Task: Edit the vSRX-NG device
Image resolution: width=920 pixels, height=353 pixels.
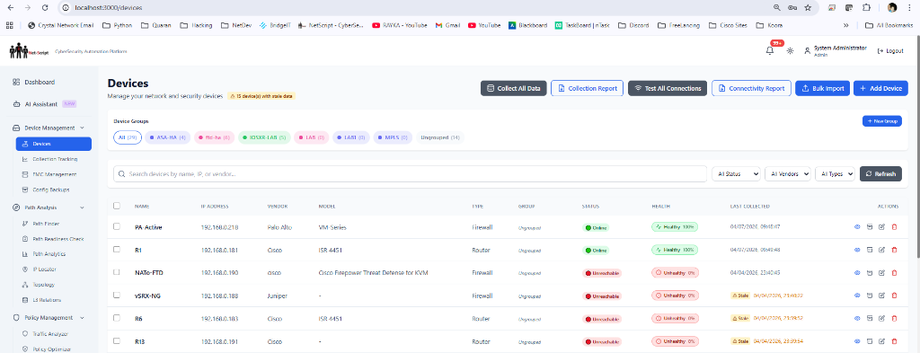Action: 882,296
